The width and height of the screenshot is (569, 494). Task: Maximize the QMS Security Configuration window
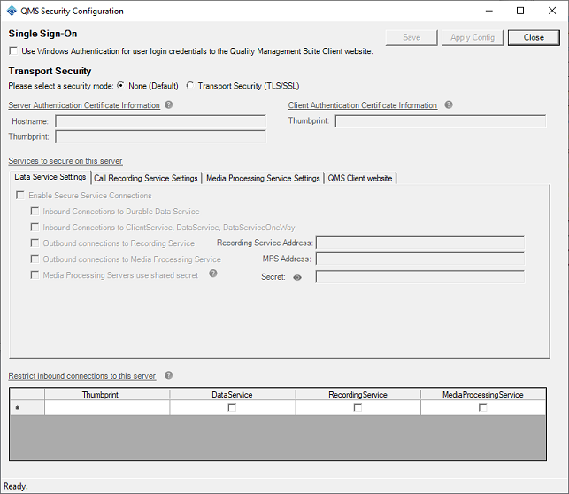(520, 11)
